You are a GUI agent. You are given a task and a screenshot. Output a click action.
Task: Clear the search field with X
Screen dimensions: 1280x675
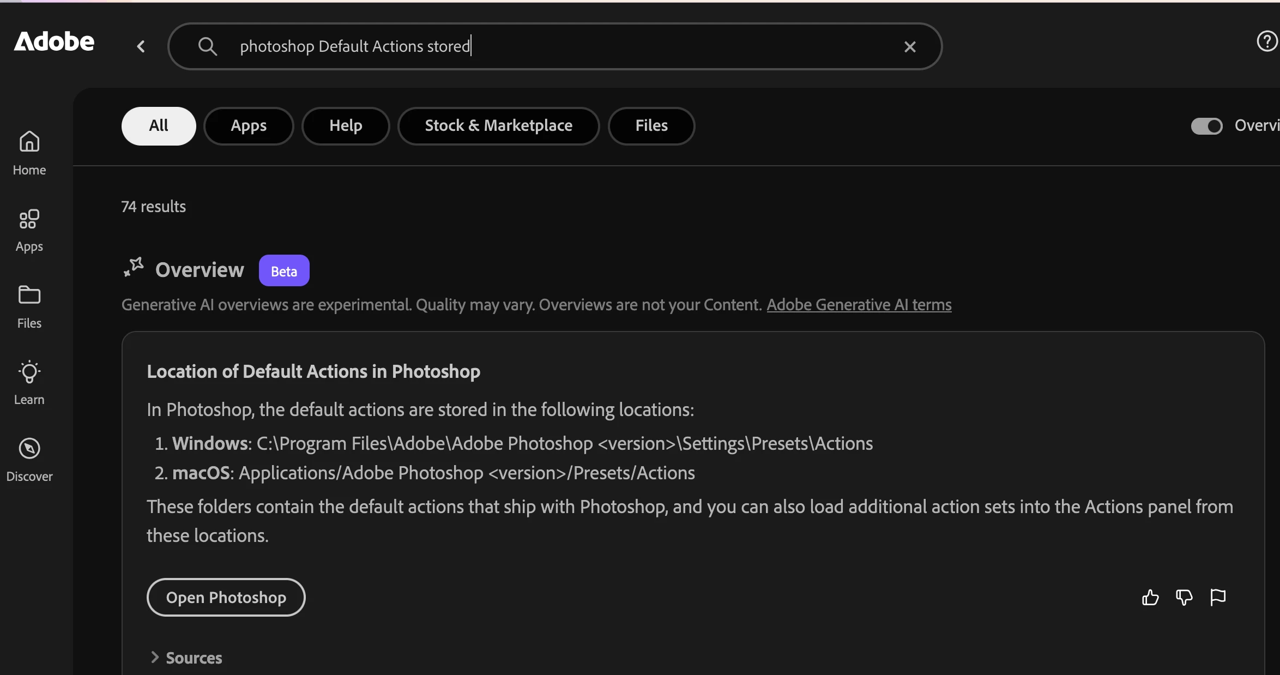tap(910, 47)
